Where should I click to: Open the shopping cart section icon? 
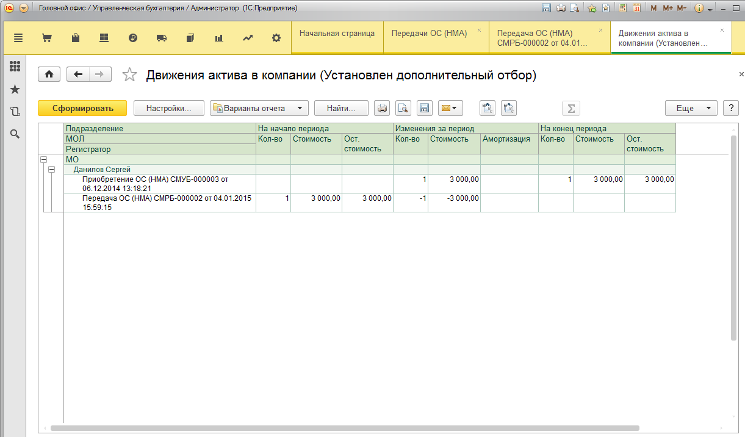[x=46, y=38]
